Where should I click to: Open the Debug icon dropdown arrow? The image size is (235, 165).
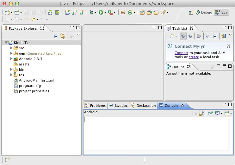(96, 13)
